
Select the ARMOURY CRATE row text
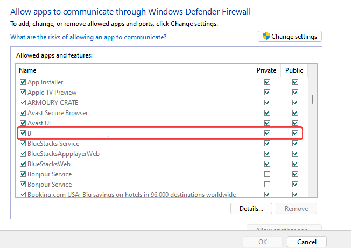(x=53, y=102)
